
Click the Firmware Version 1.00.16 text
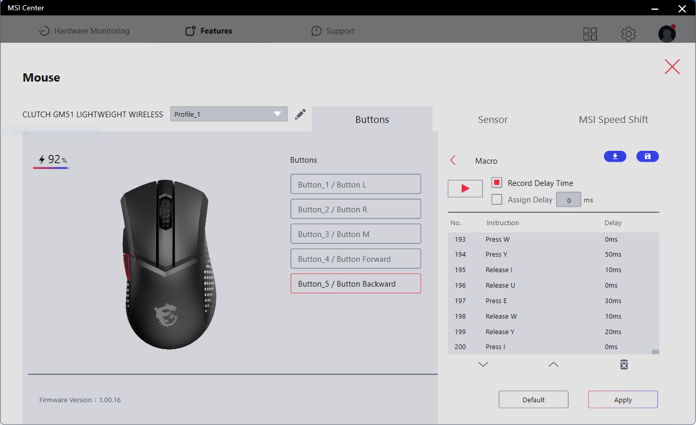coord(80,400)
